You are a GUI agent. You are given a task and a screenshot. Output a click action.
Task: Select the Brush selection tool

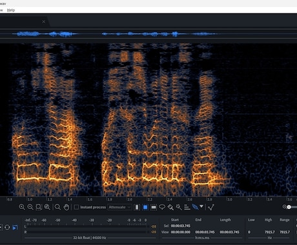(170, 207)
